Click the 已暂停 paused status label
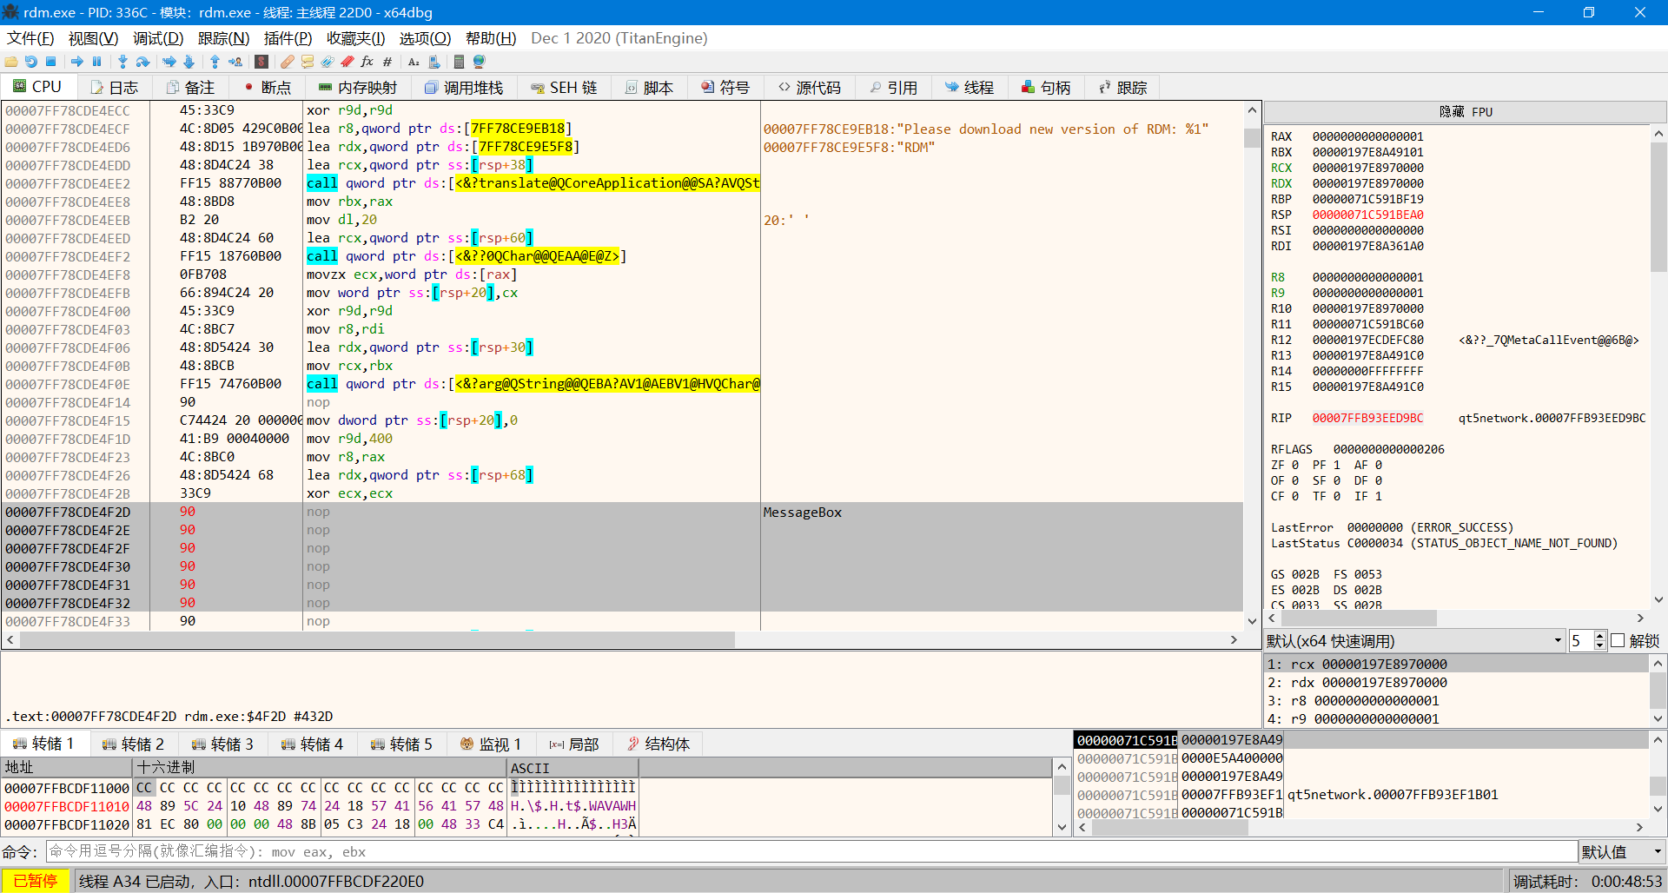The width and height of the screenshot is (1668, 893). click(36, 881)
